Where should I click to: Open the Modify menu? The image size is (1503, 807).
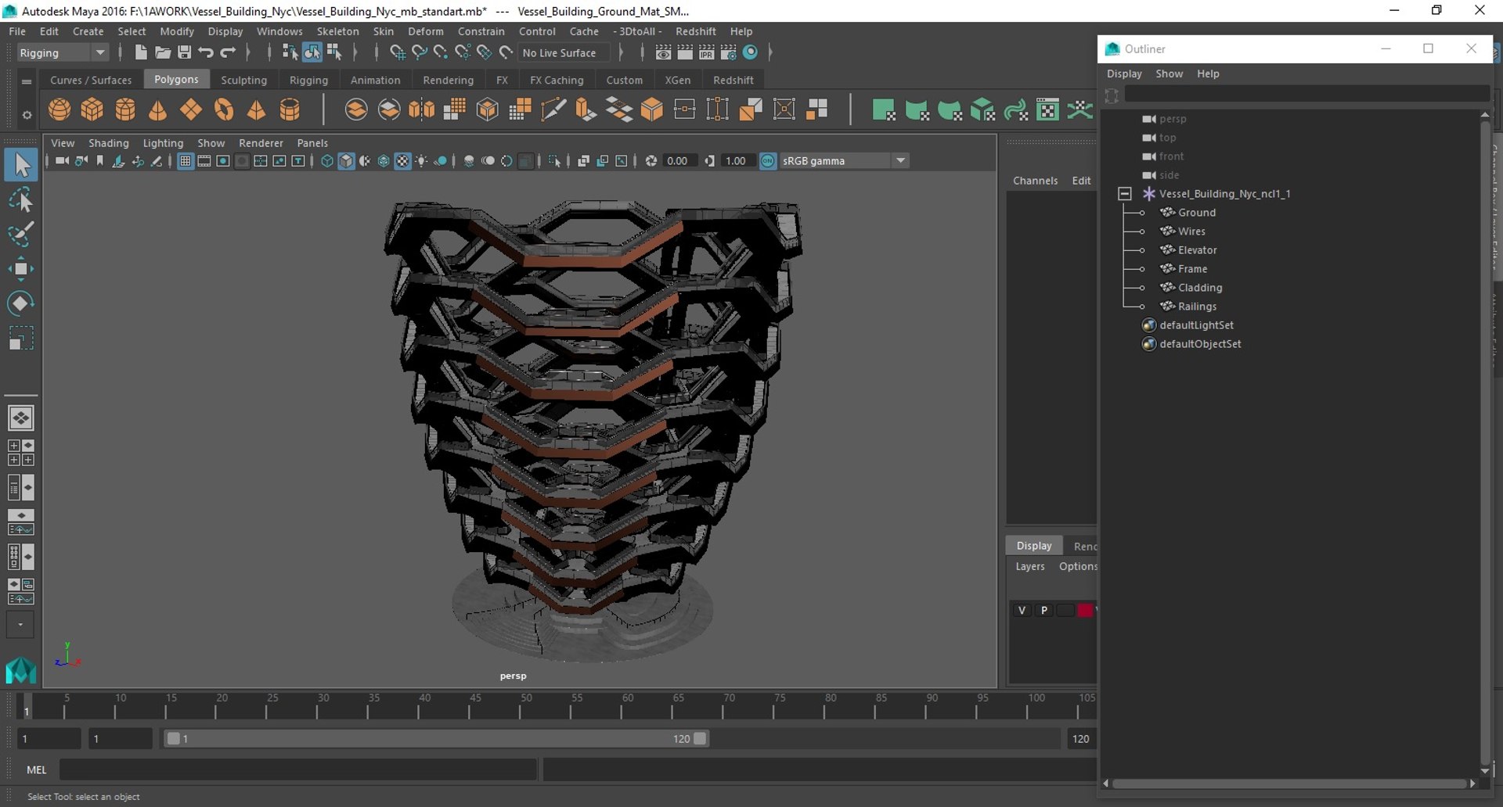point(177,31)
